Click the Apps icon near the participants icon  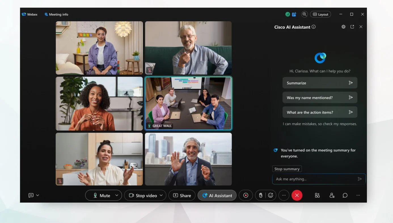coord(317,195)
